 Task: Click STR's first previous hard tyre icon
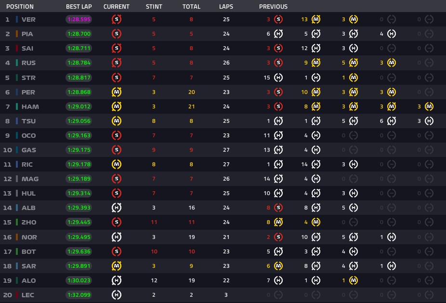tap(278, 78)
